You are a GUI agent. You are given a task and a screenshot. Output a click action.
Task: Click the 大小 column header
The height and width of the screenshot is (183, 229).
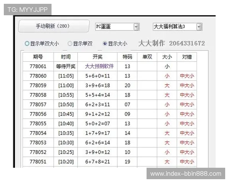pyautogui.click(x=167, y=57)
